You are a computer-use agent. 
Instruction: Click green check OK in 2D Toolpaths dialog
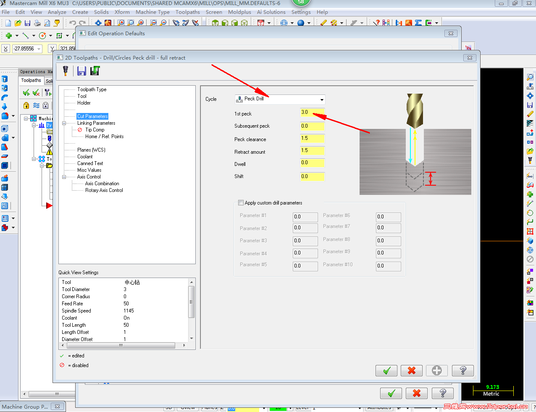(x=386, y=370)
